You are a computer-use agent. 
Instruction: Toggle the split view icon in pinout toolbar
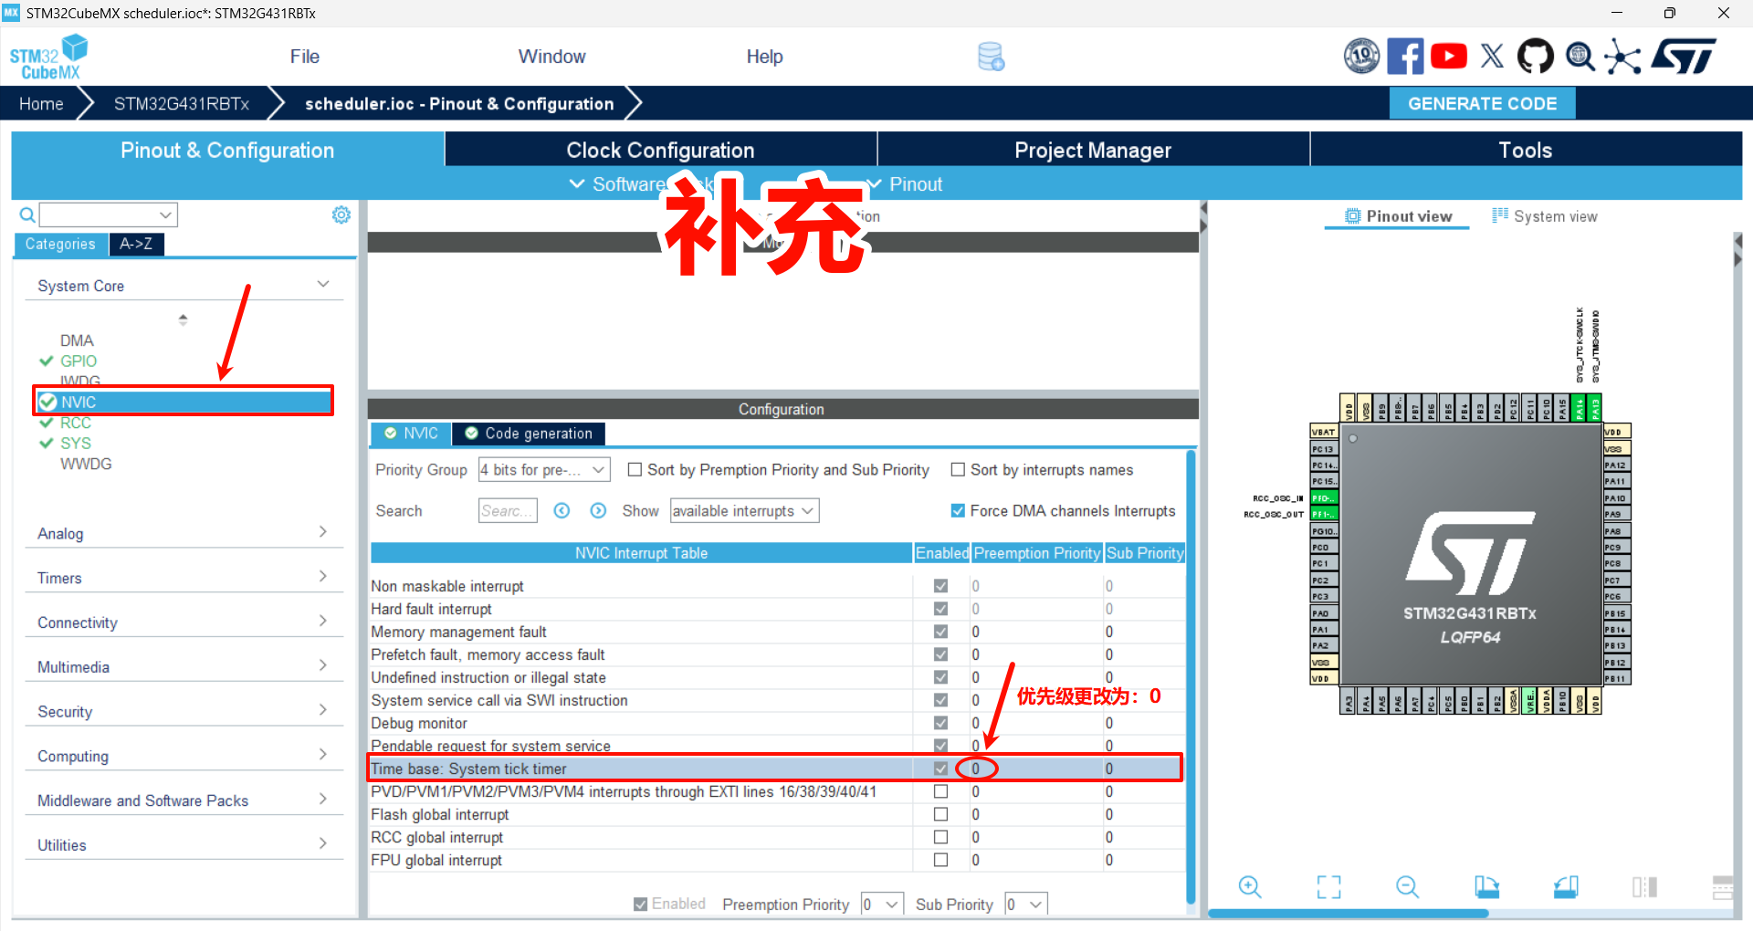click(1644, 886)
